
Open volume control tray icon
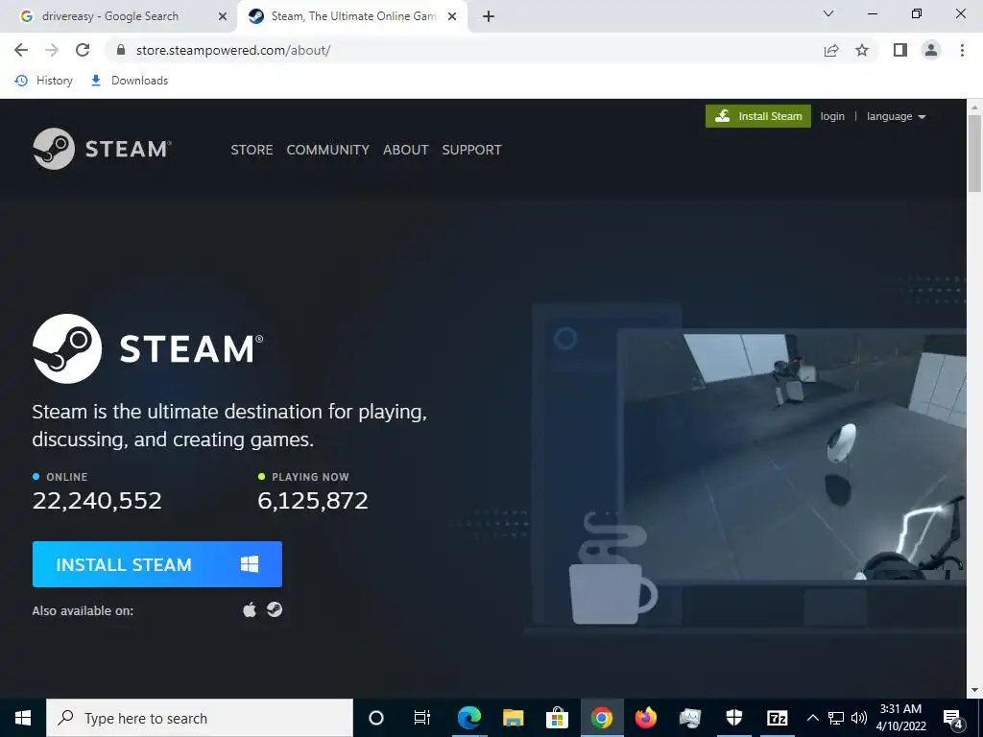pyautogui.click(x=859, y=718)
